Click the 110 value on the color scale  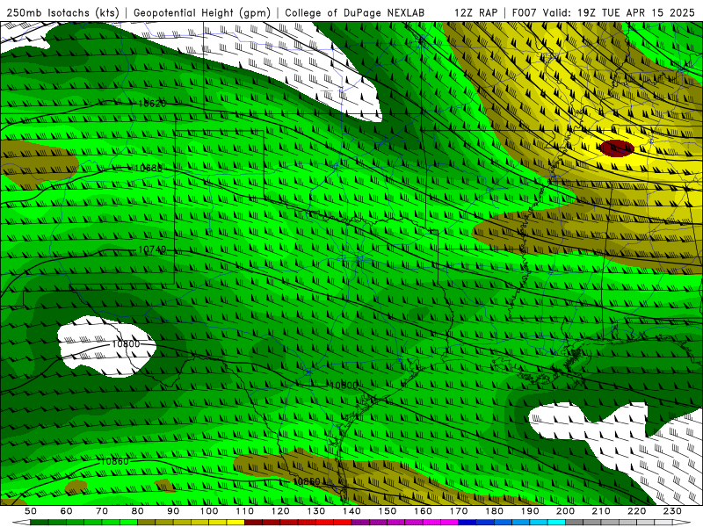(x=244, y=511)
